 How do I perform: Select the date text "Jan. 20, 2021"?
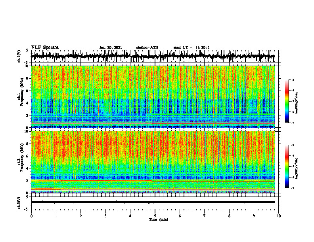coord(111,47)
